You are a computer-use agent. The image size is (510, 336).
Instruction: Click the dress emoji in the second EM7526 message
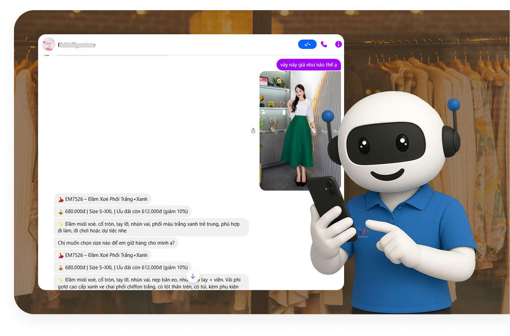[61, 255]
